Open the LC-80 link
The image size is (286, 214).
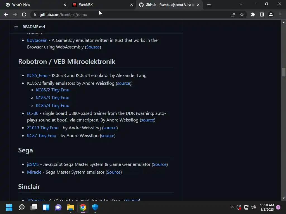(33, 113)
